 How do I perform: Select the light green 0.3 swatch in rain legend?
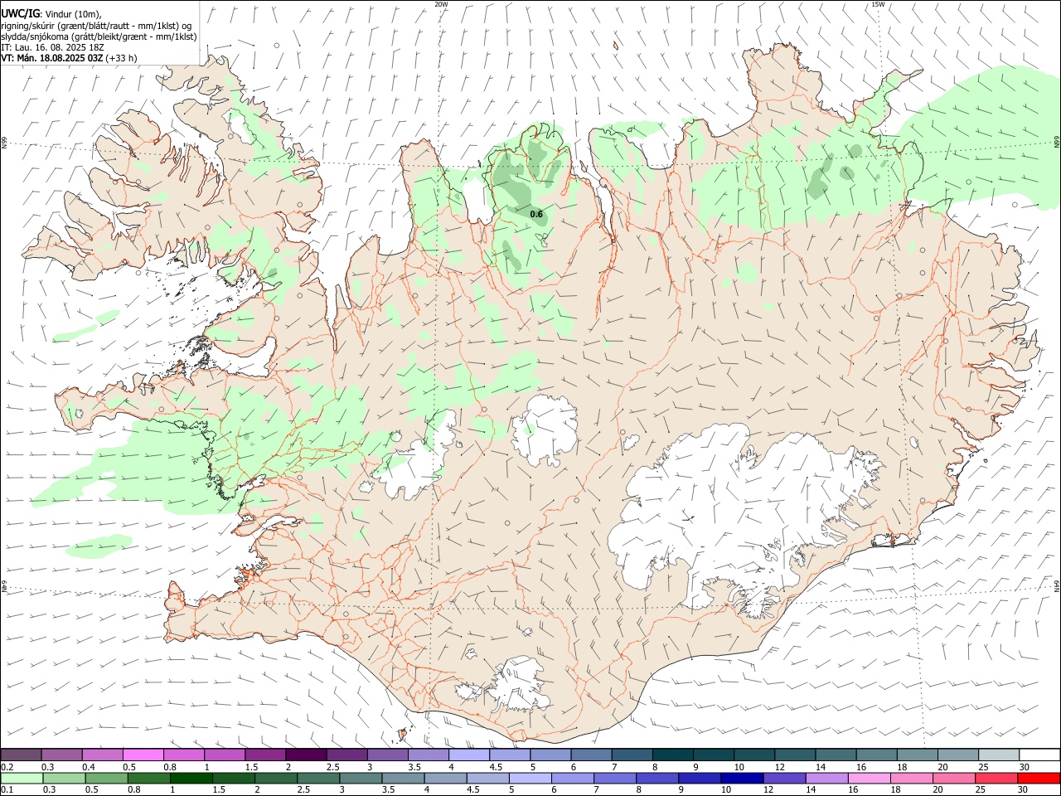64,779
